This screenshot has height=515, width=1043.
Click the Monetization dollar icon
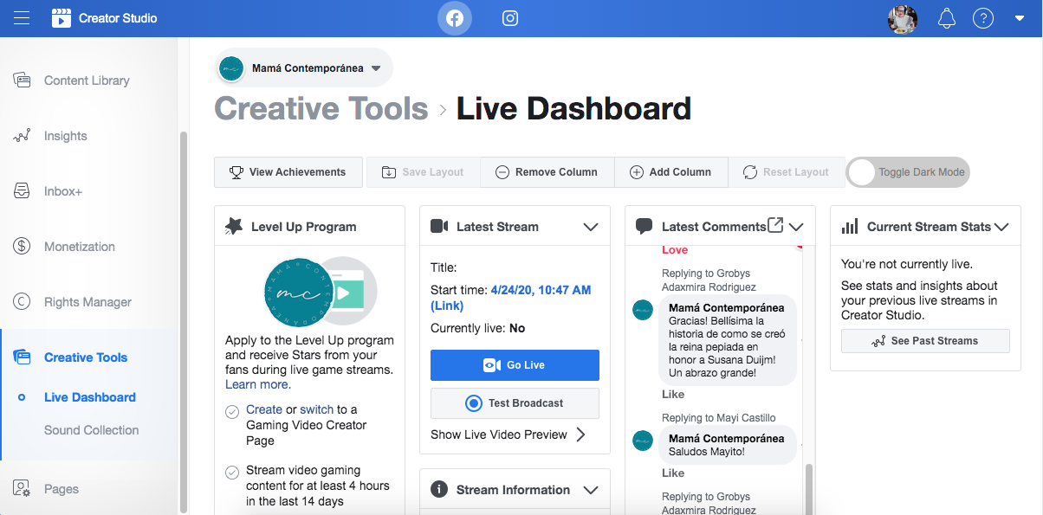tap(22, 247)
